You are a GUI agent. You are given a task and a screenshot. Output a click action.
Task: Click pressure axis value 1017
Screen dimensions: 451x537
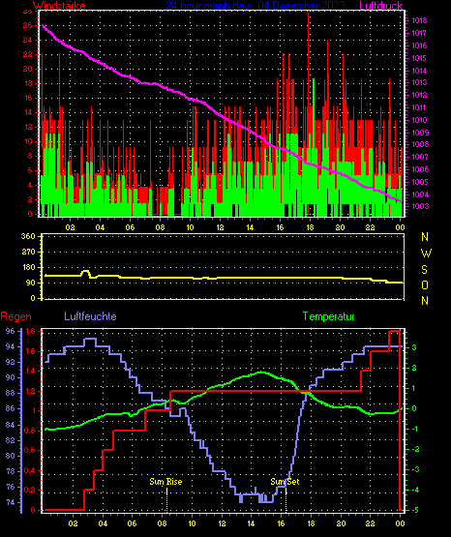tap(419, 33)
